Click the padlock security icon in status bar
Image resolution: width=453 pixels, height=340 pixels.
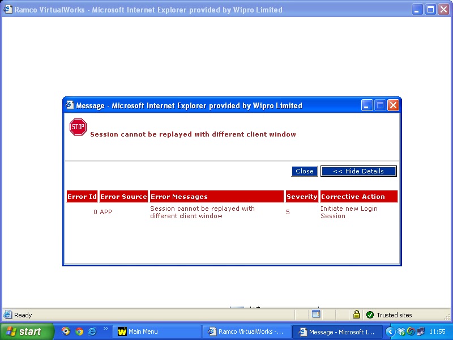coord(357,314)
